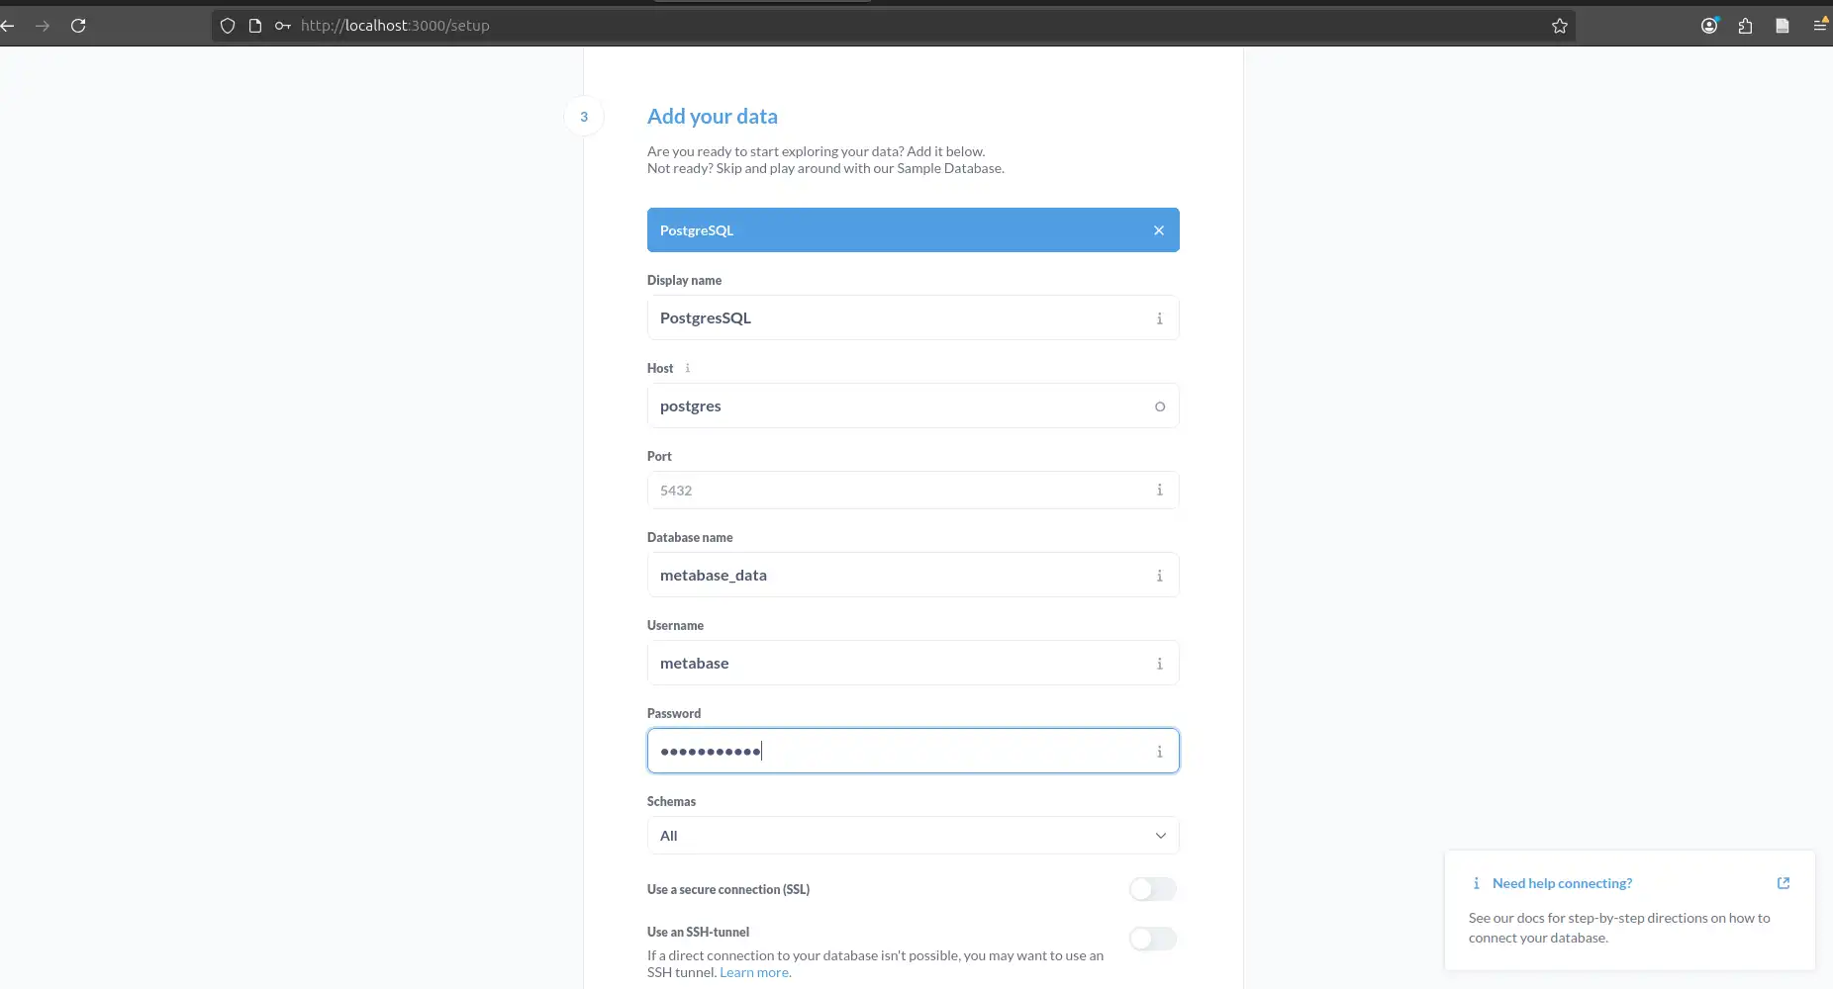Screen dimensions: 1833x989
Task: Click the Database name field with metabase_data
Action: point(913,576)
